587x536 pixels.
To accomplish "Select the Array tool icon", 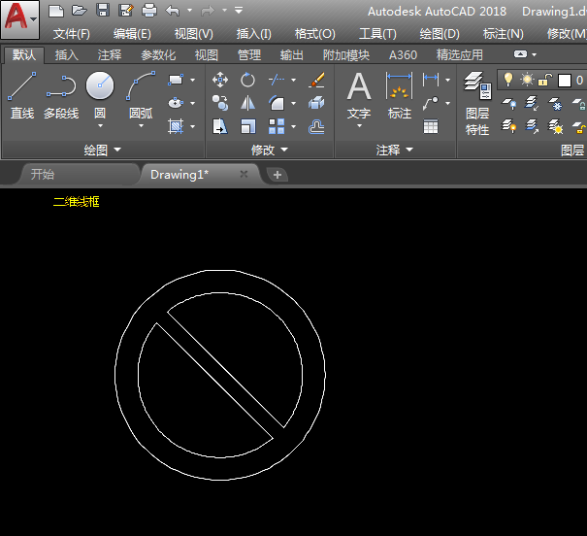I will click(277, 126).
